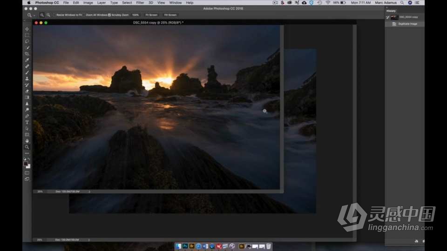The image size is (447, 251).
Task: Open the Image menu
Action: [x=88, y=3]
